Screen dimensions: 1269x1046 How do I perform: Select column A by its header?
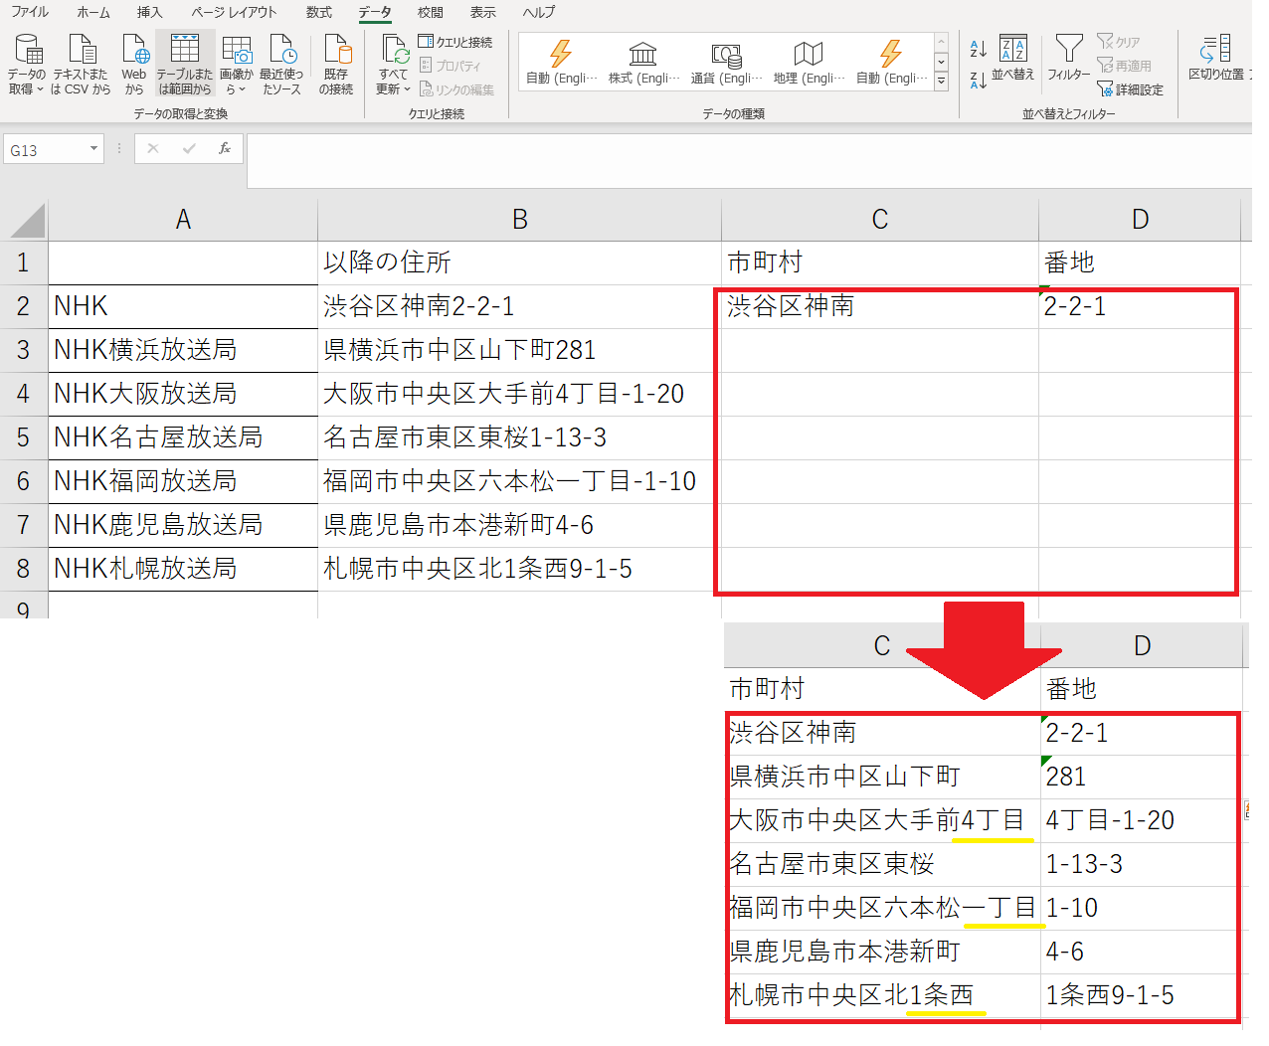tap(183, 220)
